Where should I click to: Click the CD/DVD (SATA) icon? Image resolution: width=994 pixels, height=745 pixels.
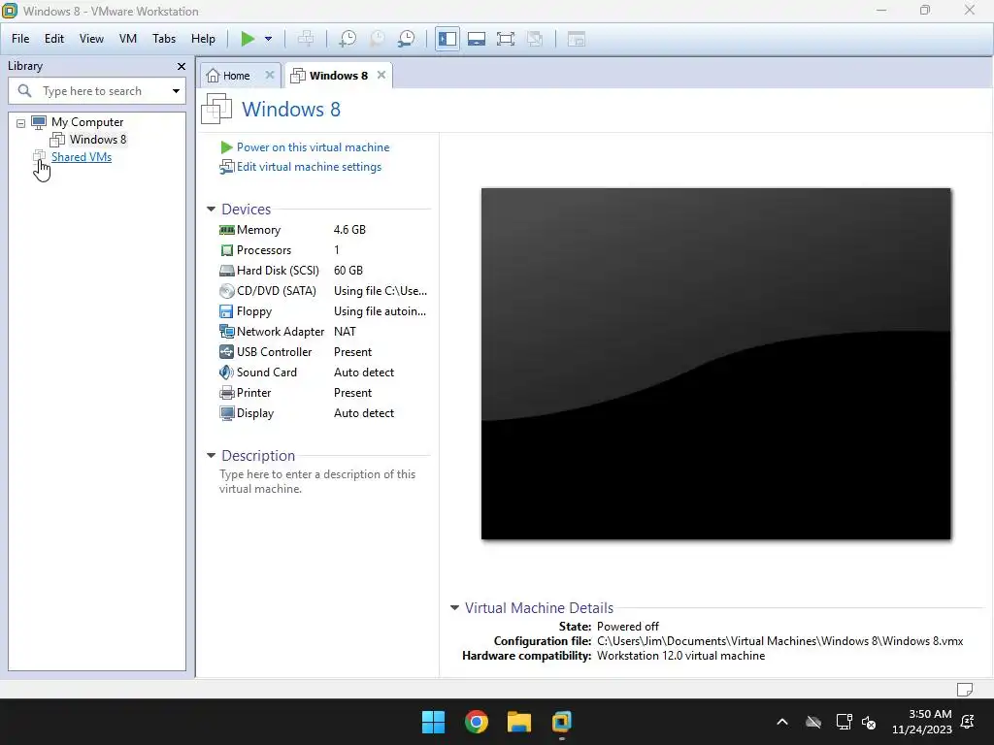226,291
